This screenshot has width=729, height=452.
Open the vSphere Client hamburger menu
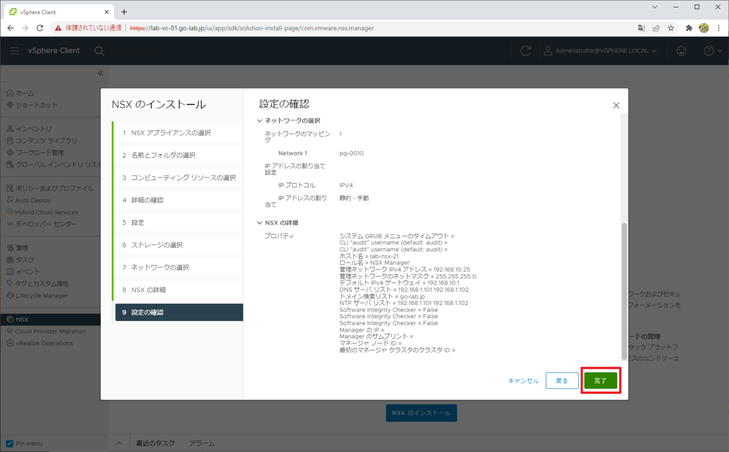14,50
